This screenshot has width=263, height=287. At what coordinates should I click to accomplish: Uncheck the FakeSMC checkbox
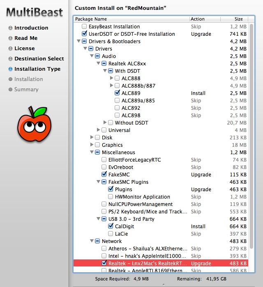(104, 174)
